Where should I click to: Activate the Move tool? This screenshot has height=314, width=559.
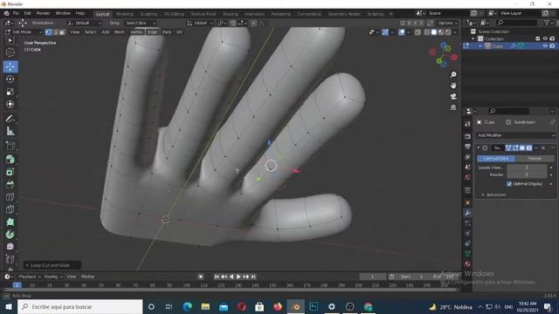pos(10,66)
